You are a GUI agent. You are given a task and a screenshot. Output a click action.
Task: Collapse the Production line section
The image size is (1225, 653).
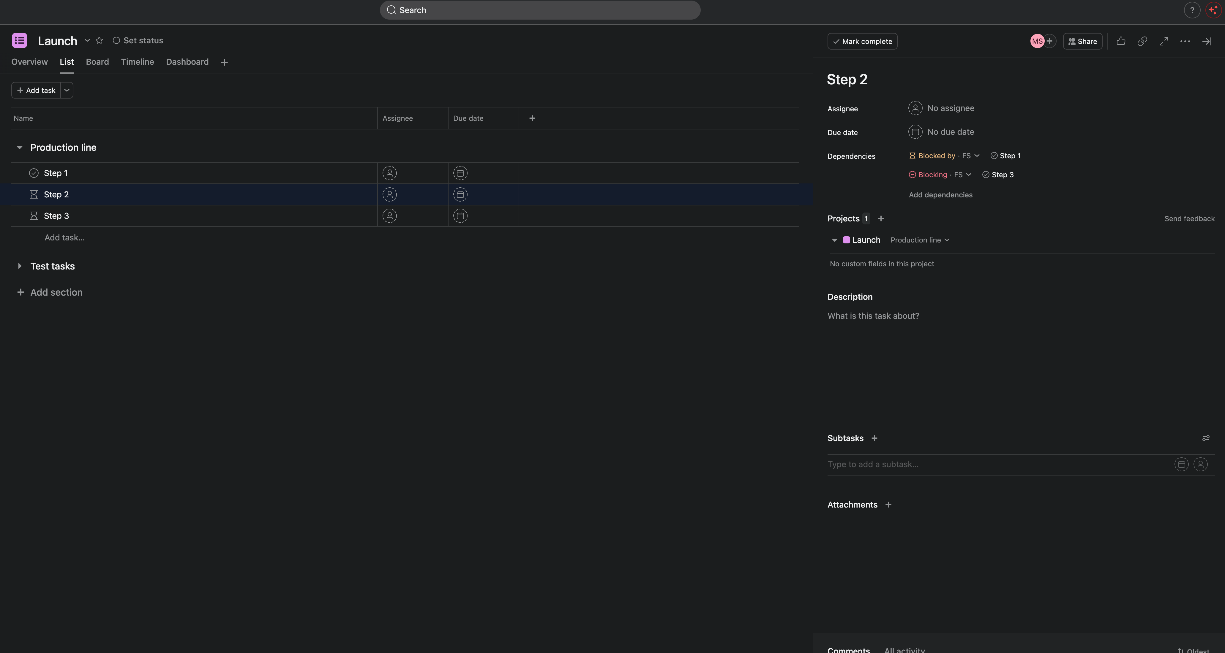[20, 147]
